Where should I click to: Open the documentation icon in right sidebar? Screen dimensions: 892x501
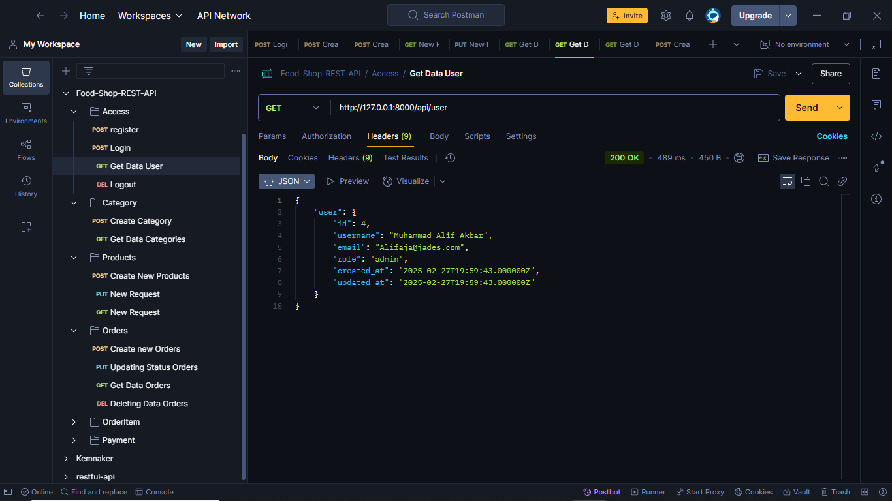(876, 74)
